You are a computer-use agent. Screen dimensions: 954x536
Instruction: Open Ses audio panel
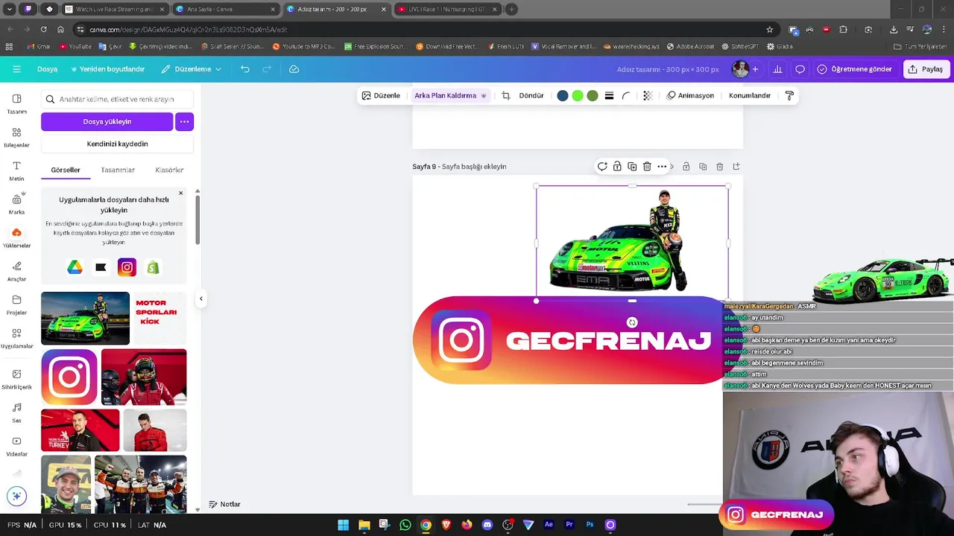click(x=16, y=413)
